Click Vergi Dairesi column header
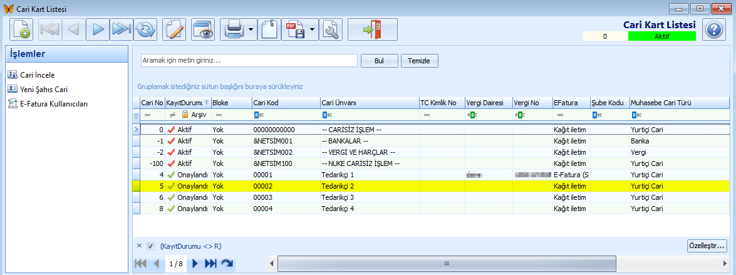The width and height of the screenshot is (736, 275). (x=489, y=103)
